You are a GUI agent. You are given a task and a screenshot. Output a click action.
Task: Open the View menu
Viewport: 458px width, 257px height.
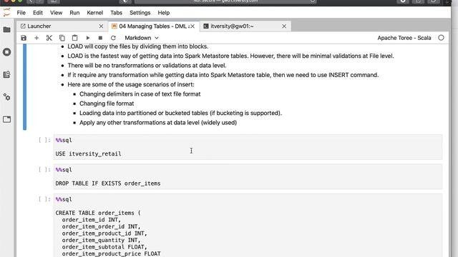pyautogui.click(x=56, y=13)
